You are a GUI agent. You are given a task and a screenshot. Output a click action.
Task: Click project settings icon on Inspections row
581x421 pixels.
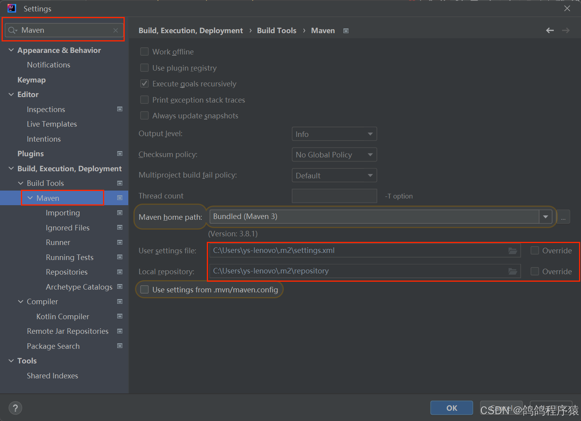[x=120, y=109]
